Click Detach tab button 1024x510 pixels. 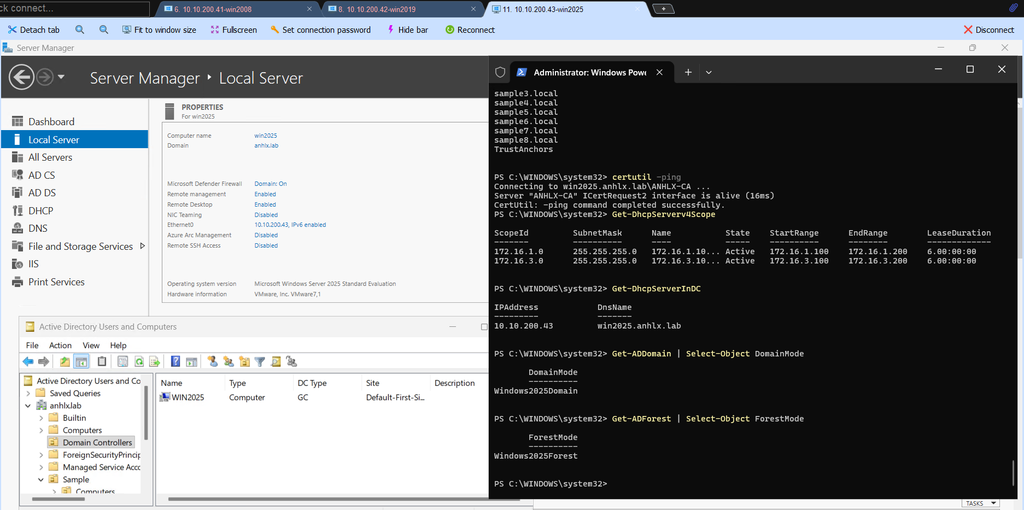(x=33, y=30)
